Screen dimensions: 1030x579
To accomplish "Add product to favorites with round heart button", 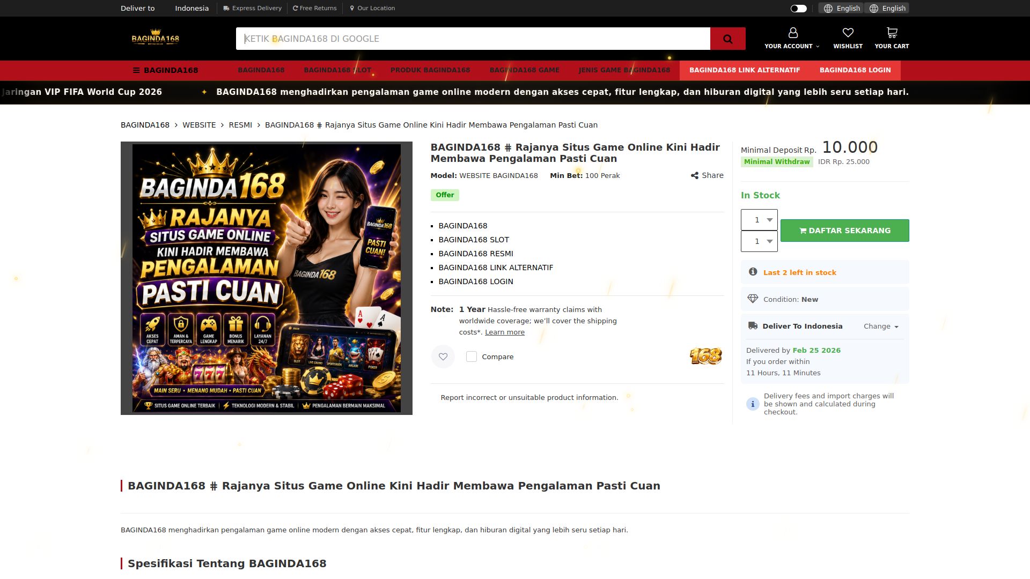I will [x=443, y=357].
